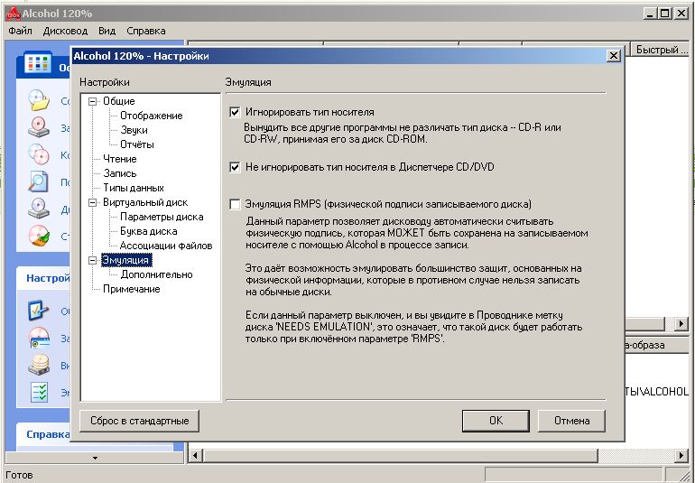
Task: Click the sidebar scroll-down arrow at bottom
Action: pyautogui.click(x=95, y=458)
